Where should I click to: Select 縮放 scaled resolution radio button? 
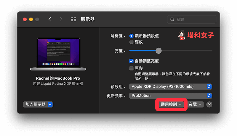[131, 42]
